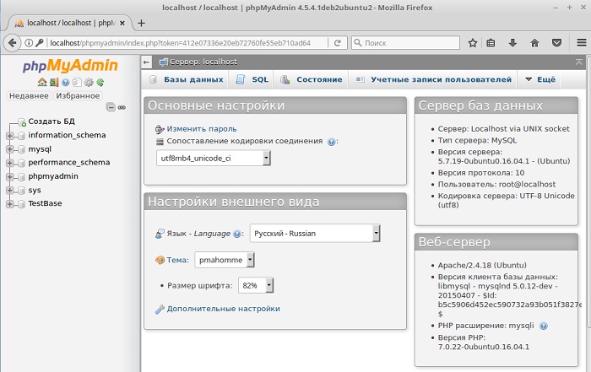
Task: Click the phpmyadmin database icon
Action: 22,176
